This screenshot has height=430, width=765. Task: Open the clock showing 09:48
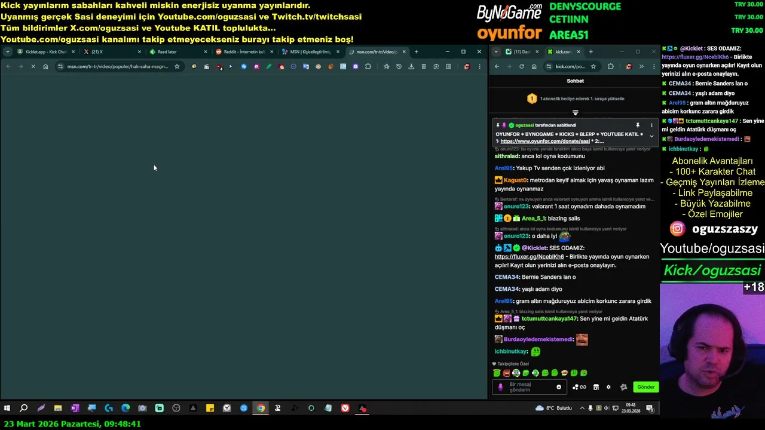631,408
